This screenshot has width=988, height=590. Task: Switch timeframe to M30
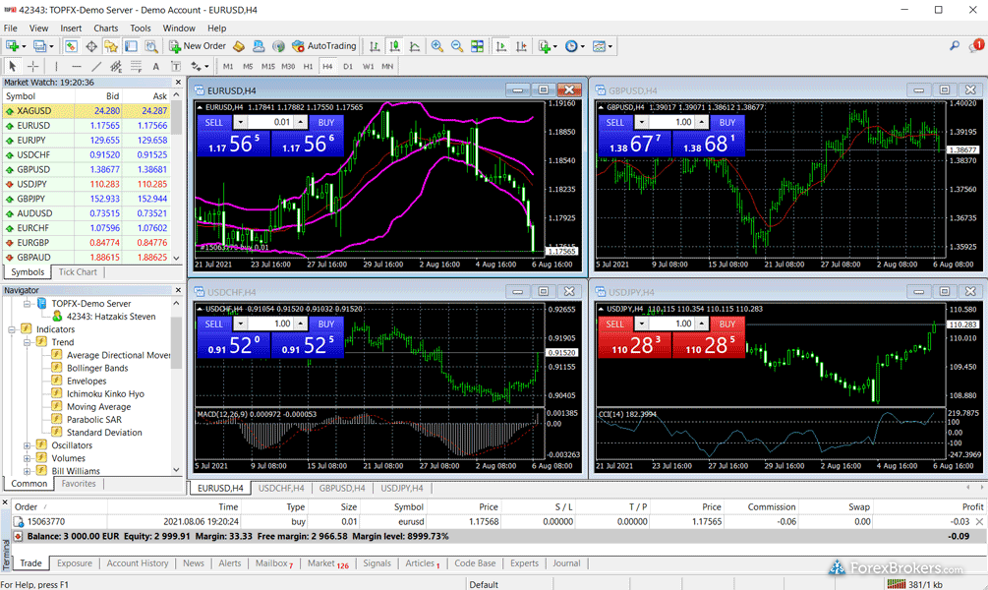(x=288, y=66)
